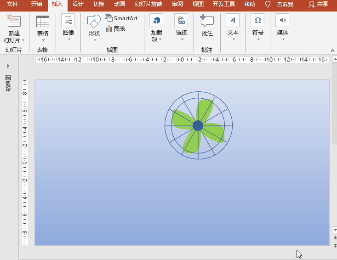Screen dimensions: 337x260
Task: Click the 形状 (Shapes) icon
Action: pos(94,22)
